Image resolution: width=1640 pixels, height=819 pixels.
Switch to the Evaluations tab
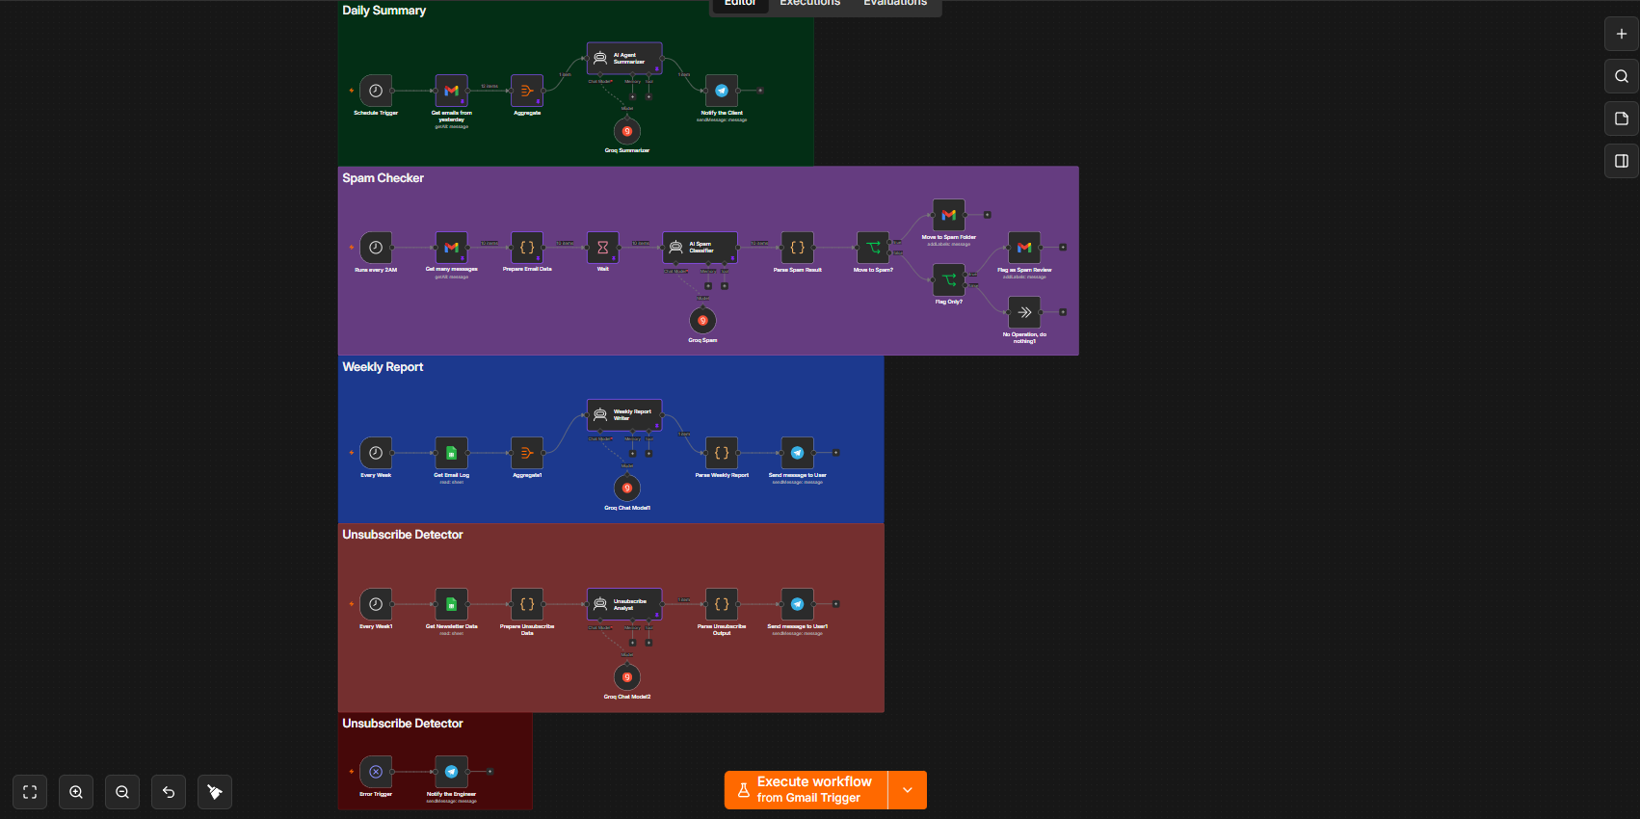point(895,4)
